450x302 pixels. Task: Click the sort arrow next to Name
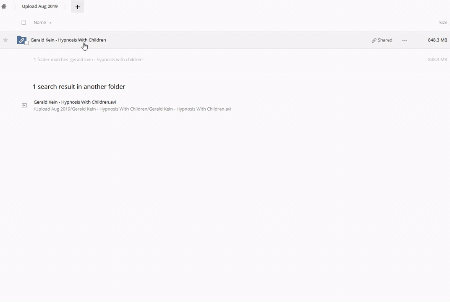click(x=50, y=23)
